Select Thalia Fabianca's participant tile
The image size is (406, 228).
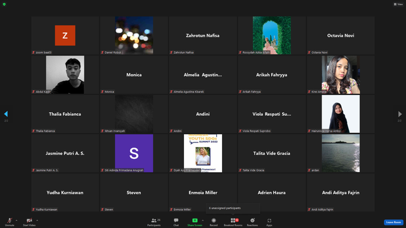pos(65,114)
